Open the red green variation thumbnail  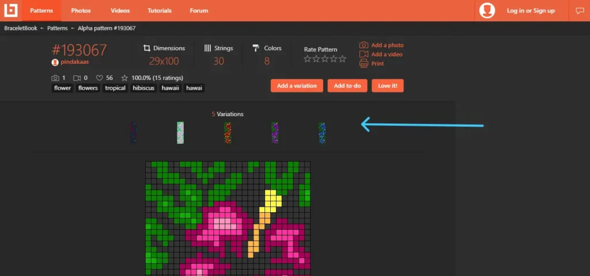[x=228, y=133]
